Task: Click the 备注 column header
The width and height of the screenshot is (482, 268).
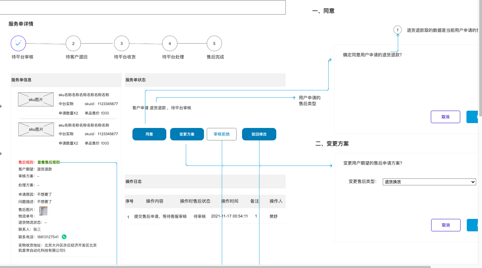Action: tap(254, 201)
